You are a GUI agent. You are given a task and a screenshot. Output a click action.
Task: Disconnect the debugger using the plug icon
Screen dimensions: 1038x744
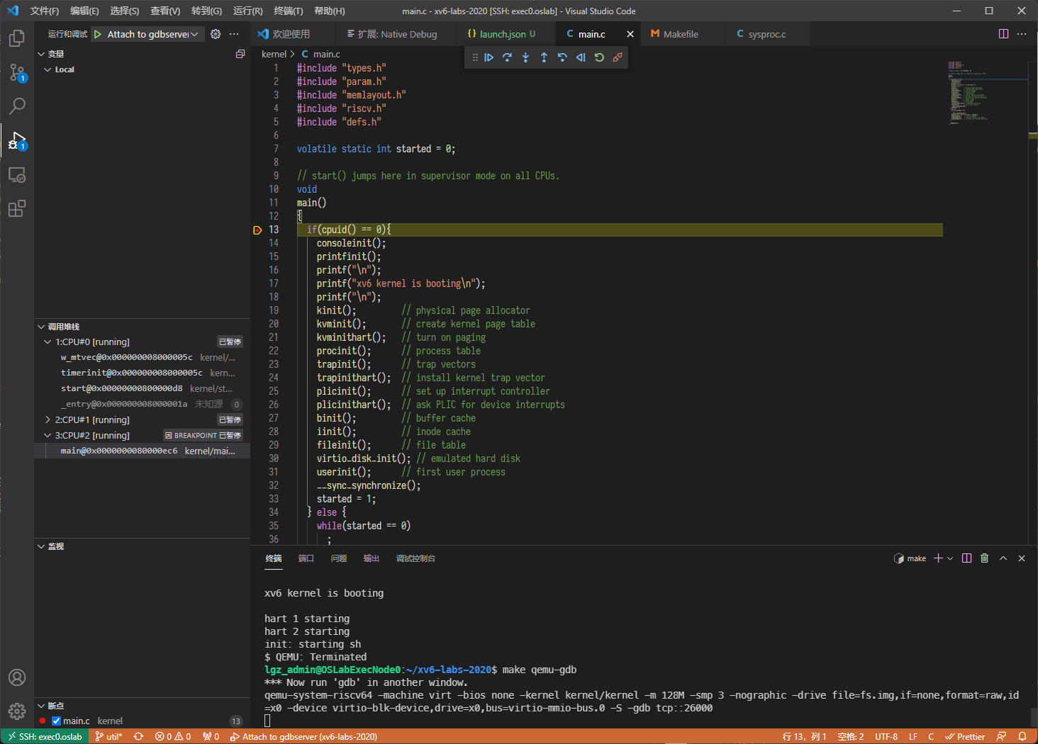(x=618, y=57)
